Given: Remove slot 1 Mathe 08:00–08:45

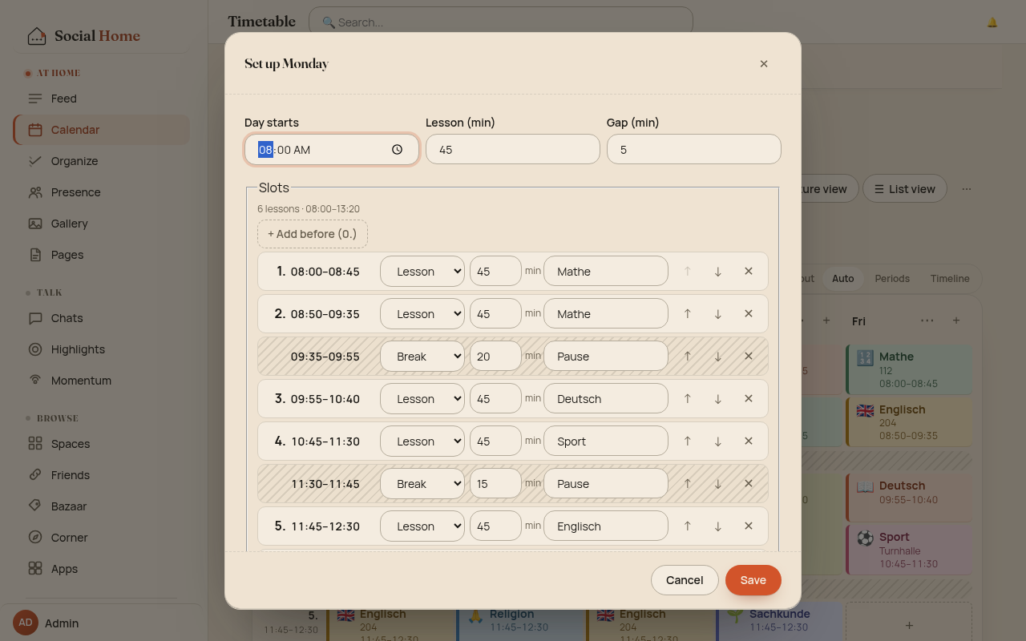Looking at the screenshot, I should click(748, 272).
